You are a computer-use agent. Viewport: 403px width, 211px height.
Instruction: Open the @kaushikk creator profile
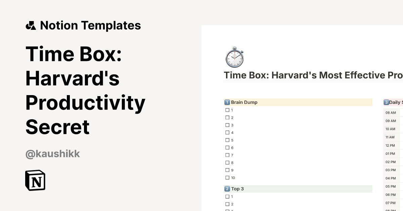coord(52,153)
